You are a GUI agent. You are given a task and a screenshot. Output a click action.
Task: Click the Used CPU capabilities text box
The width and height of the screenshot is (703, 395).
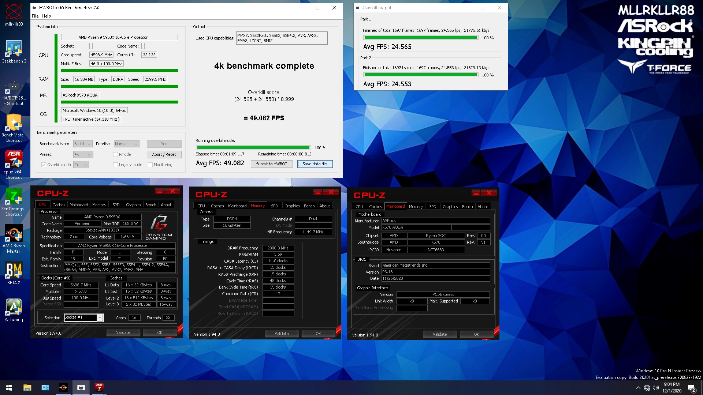282,38
